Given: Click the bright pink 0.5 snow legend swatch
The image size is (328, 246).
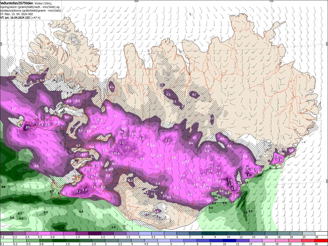Looking at the screenshot, I should tap(44, 233).
